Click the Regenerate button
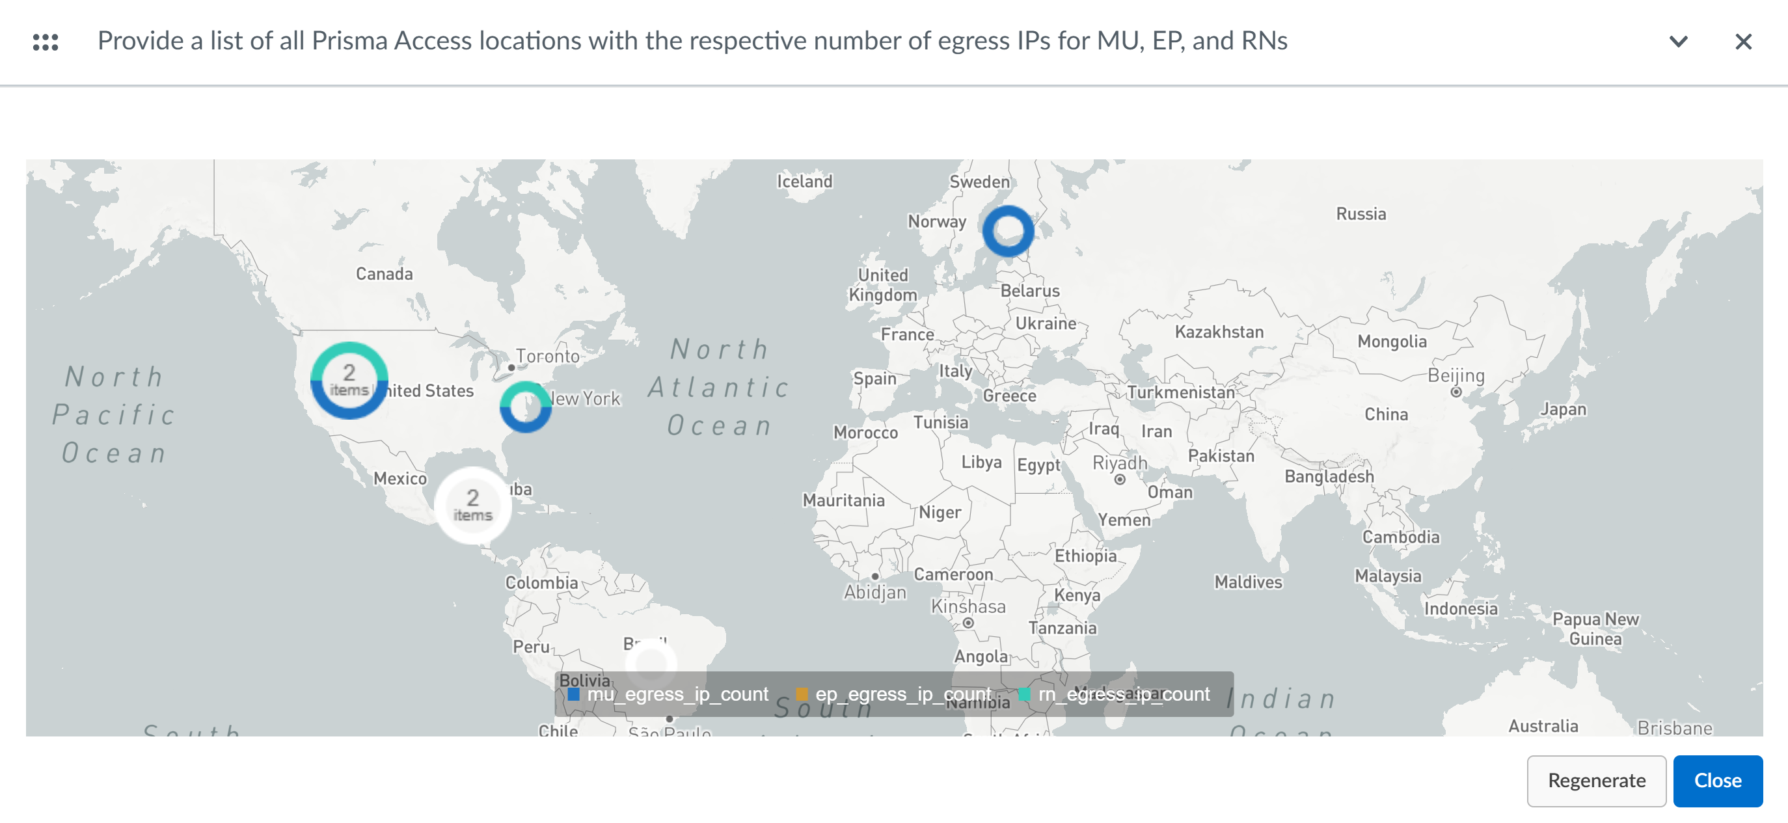The width and height of the screenshot is (1788, 823). pyautogui.click(x=1596, y=781)
